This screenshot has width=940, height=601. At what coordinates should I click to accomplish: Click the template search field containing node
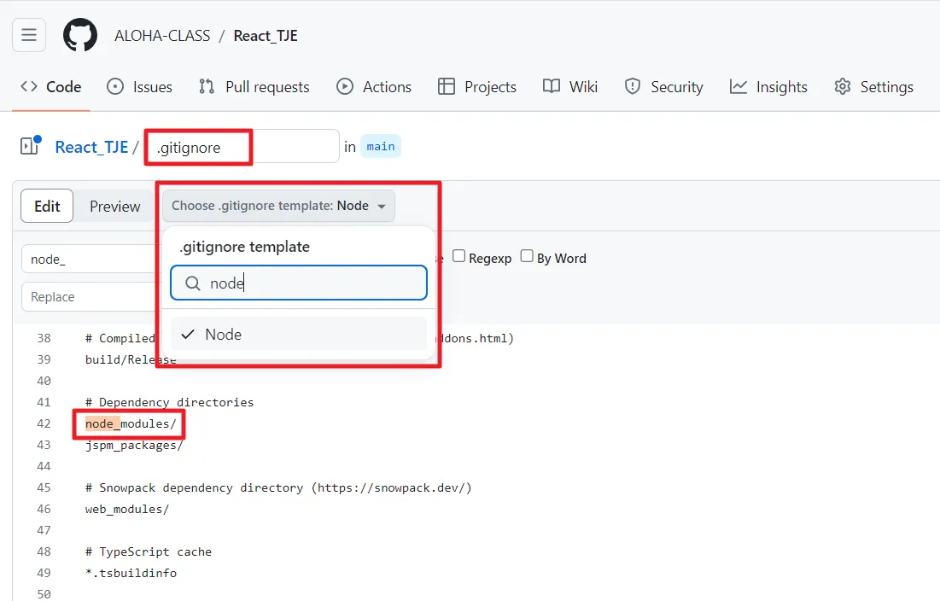(x=299, y=283)
